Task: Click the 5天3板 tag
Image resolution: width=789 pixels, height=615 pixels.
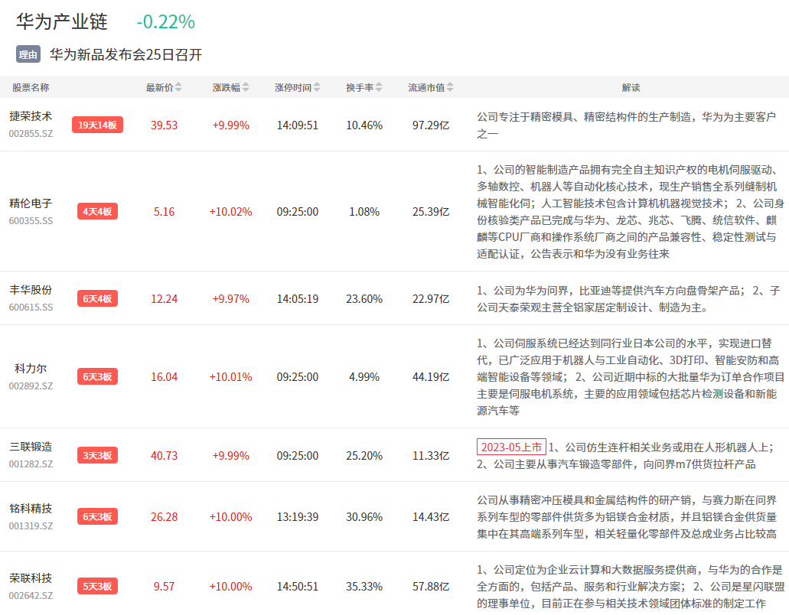Action: [x=98, y=587]
